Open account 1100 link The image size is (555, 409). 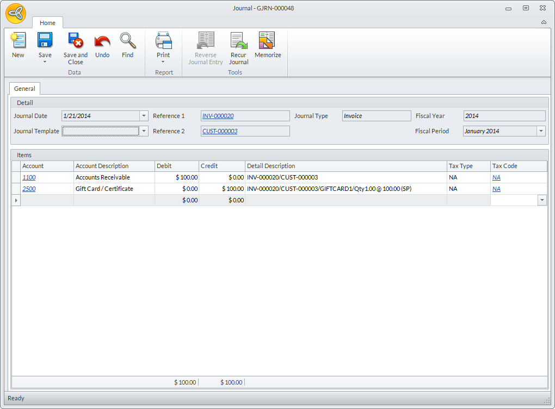coord(29,177)
